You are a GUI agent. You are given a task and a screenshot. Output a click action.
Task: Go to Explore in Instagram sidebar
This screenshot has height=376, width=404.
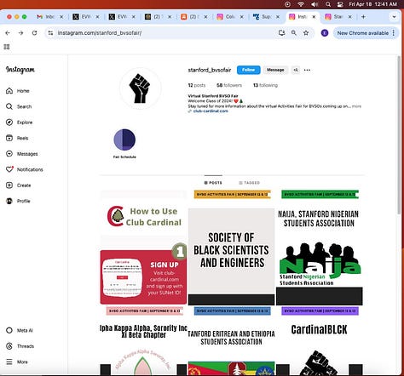click(19, 122)
